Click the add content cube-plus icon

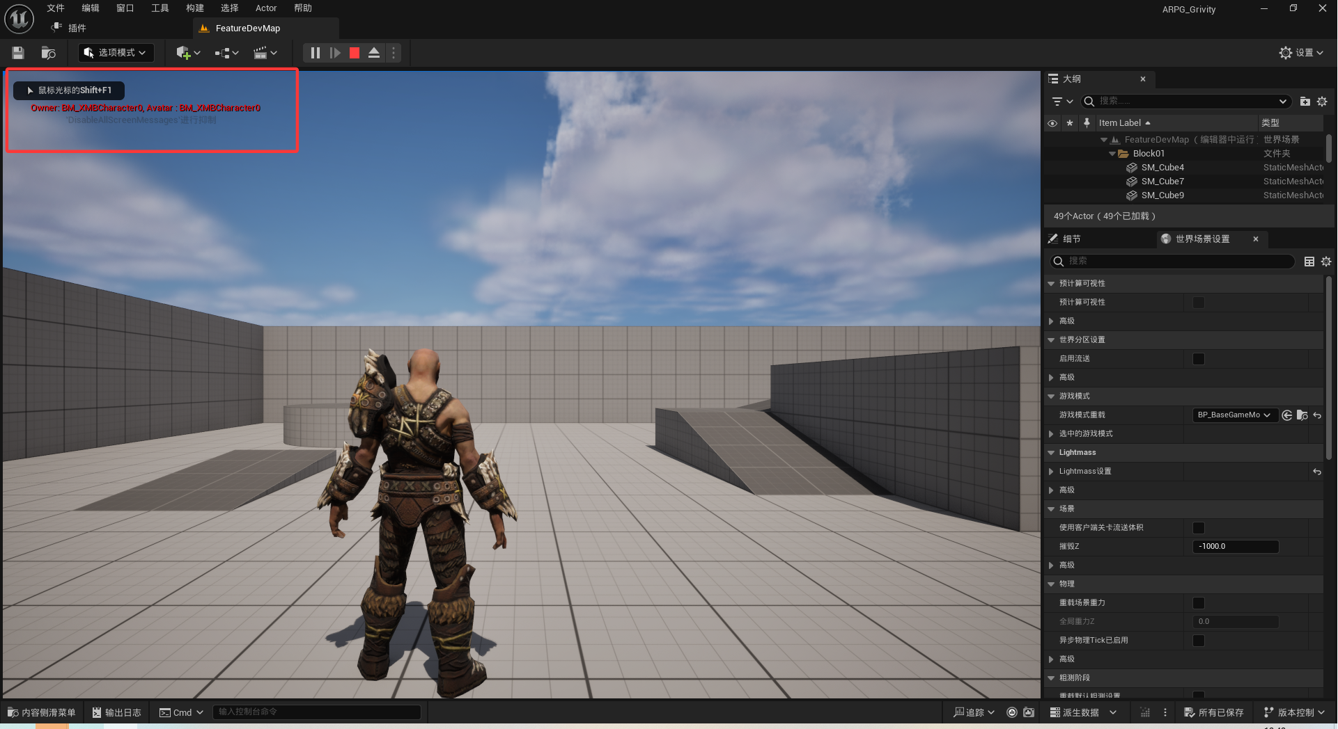point(188,53)
